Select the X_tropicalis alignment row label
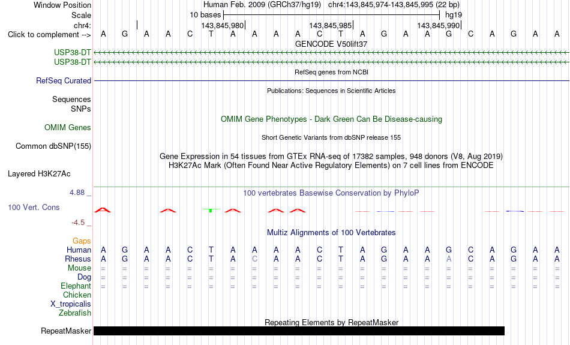This screenshot has width=570, height=345. [x=71, y=304]
